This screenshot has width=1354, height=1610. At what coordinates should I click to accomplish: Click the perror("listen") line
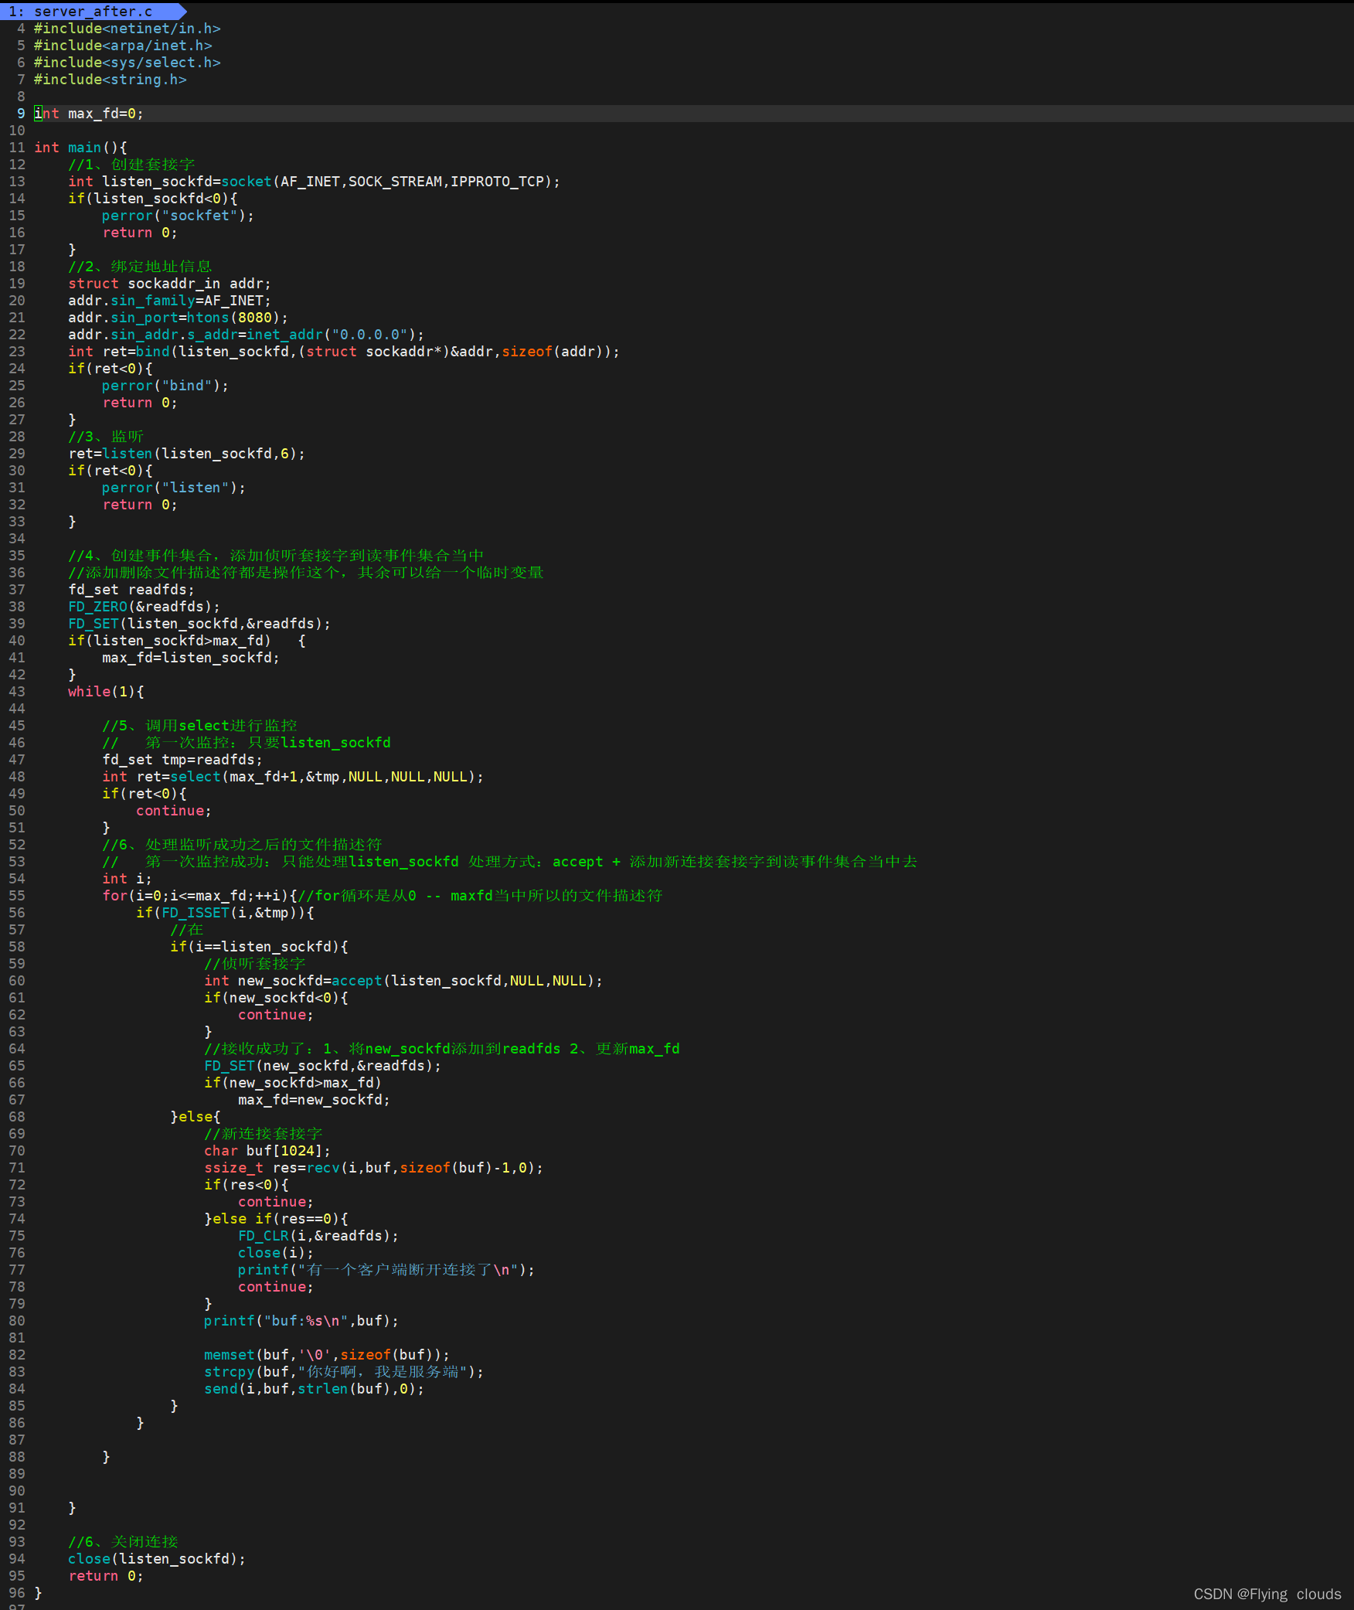(x=174, y=488)
